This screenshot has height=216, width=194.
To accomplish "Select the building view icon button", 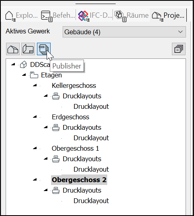I will click(13, 49).
